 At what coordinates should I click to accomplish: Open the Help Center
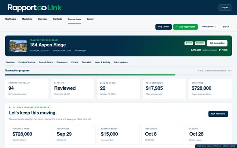[x=164, y=27]
